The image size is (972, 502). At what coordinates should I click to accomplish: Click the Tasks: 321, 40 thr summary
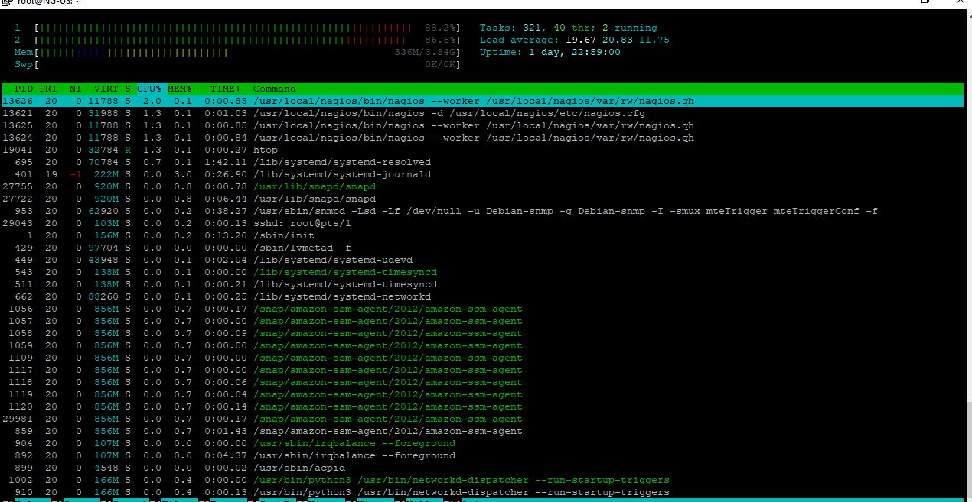pos(569,28)
